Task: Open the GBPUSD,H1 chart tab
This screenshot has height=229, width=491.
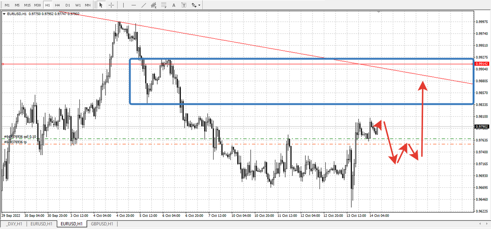Action: click(x=102, y=224)
